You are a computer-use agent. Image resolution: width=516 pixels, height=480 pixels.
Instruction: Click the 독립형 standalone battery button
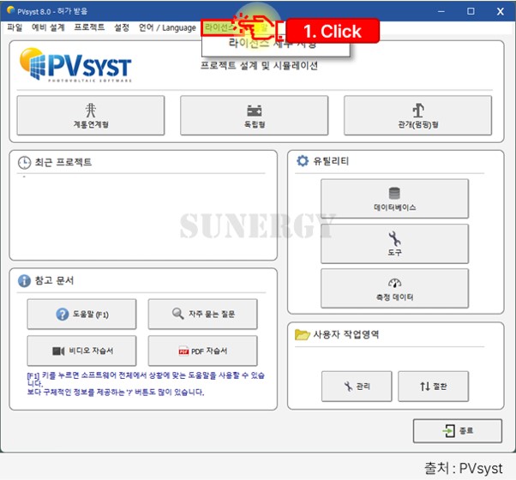(254, 115)
